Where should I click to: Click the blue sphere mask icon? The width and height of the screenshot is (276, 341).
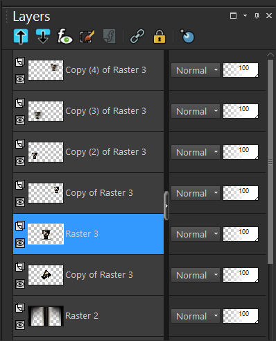(x=187, y=36)
